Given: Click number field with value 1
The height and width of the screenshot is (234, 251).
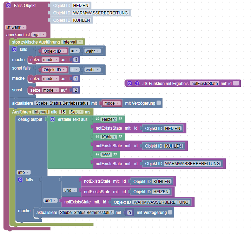Looking at the screenshot, I should coord(76,78).
